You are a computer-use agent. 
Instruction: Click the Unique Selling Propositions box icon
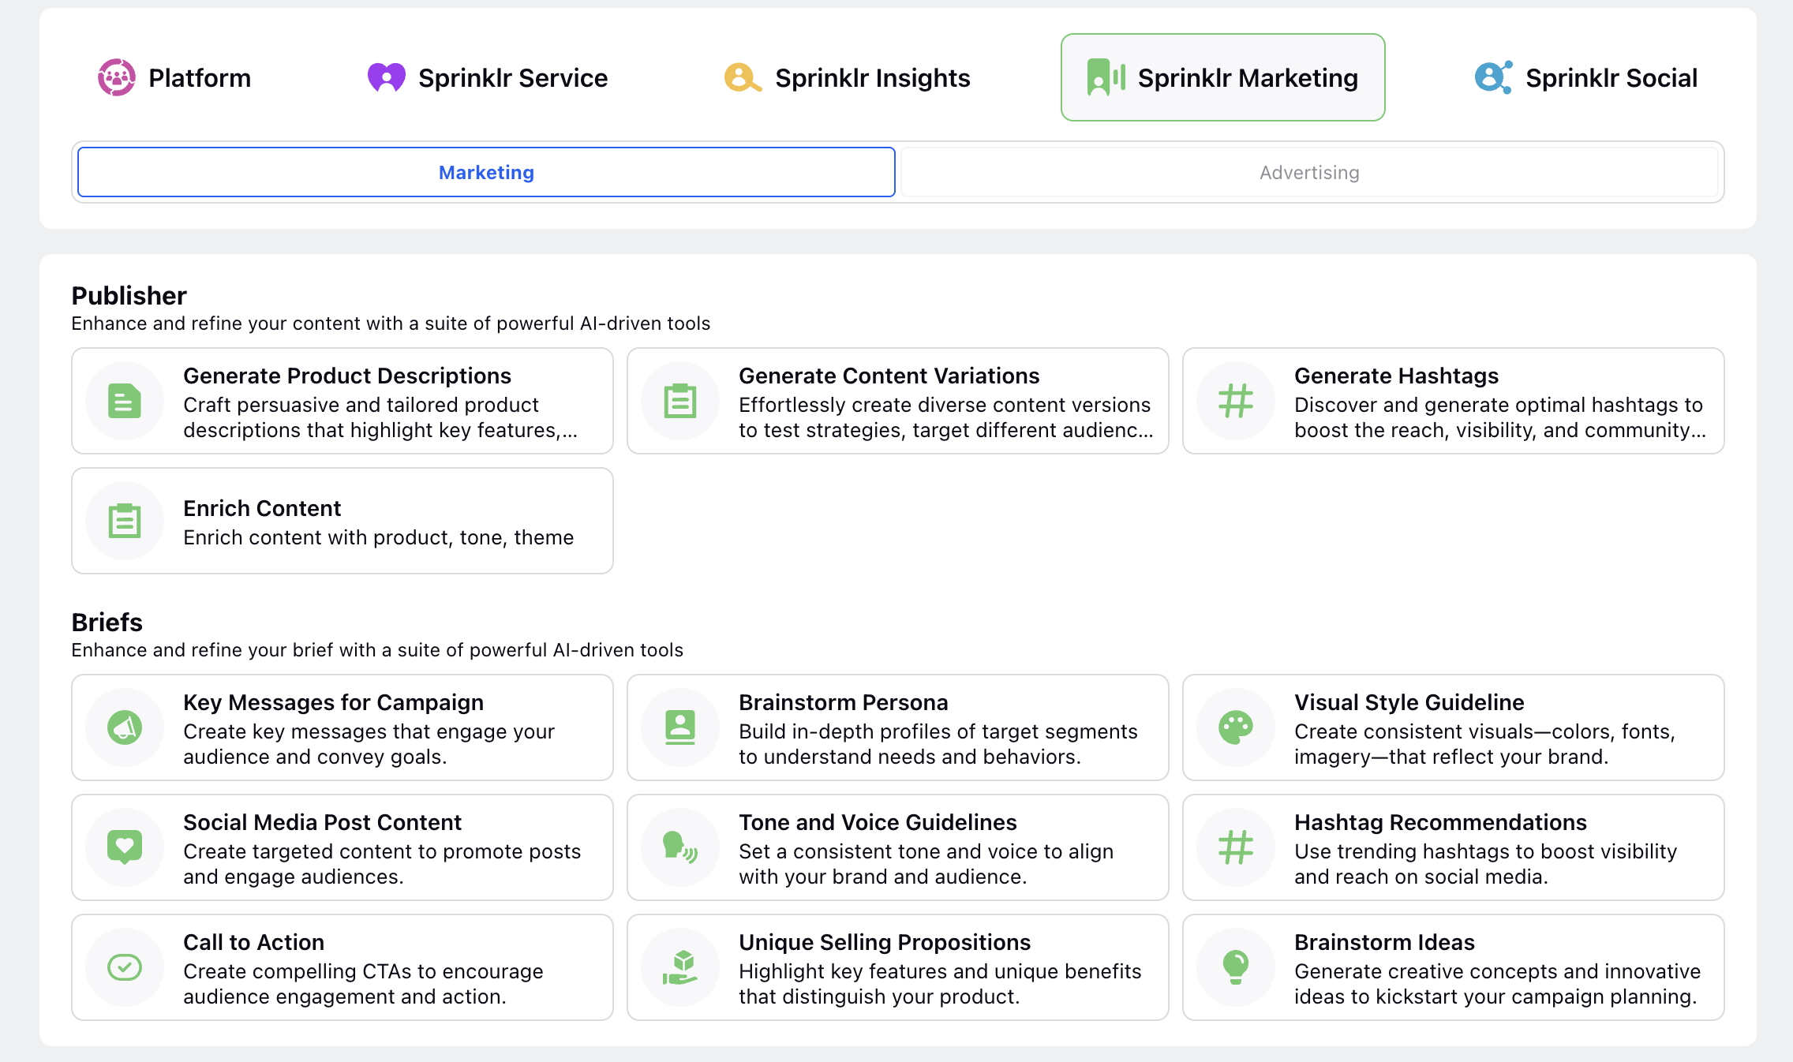(680, 967)
